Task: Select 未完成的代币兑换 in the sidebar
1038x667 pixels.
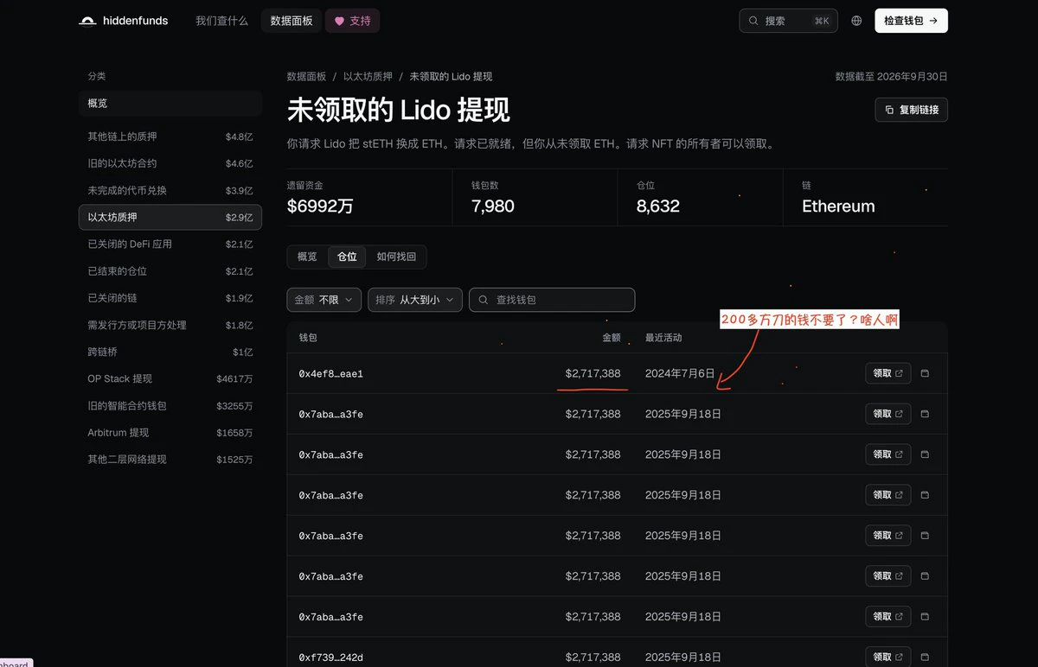Action: (x=170, y=190)
